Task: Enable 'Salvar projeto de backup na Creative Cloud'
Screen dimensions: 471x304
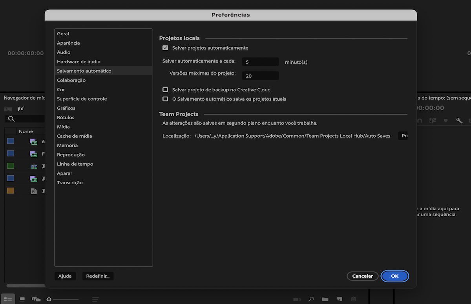Action: [165, 89]
